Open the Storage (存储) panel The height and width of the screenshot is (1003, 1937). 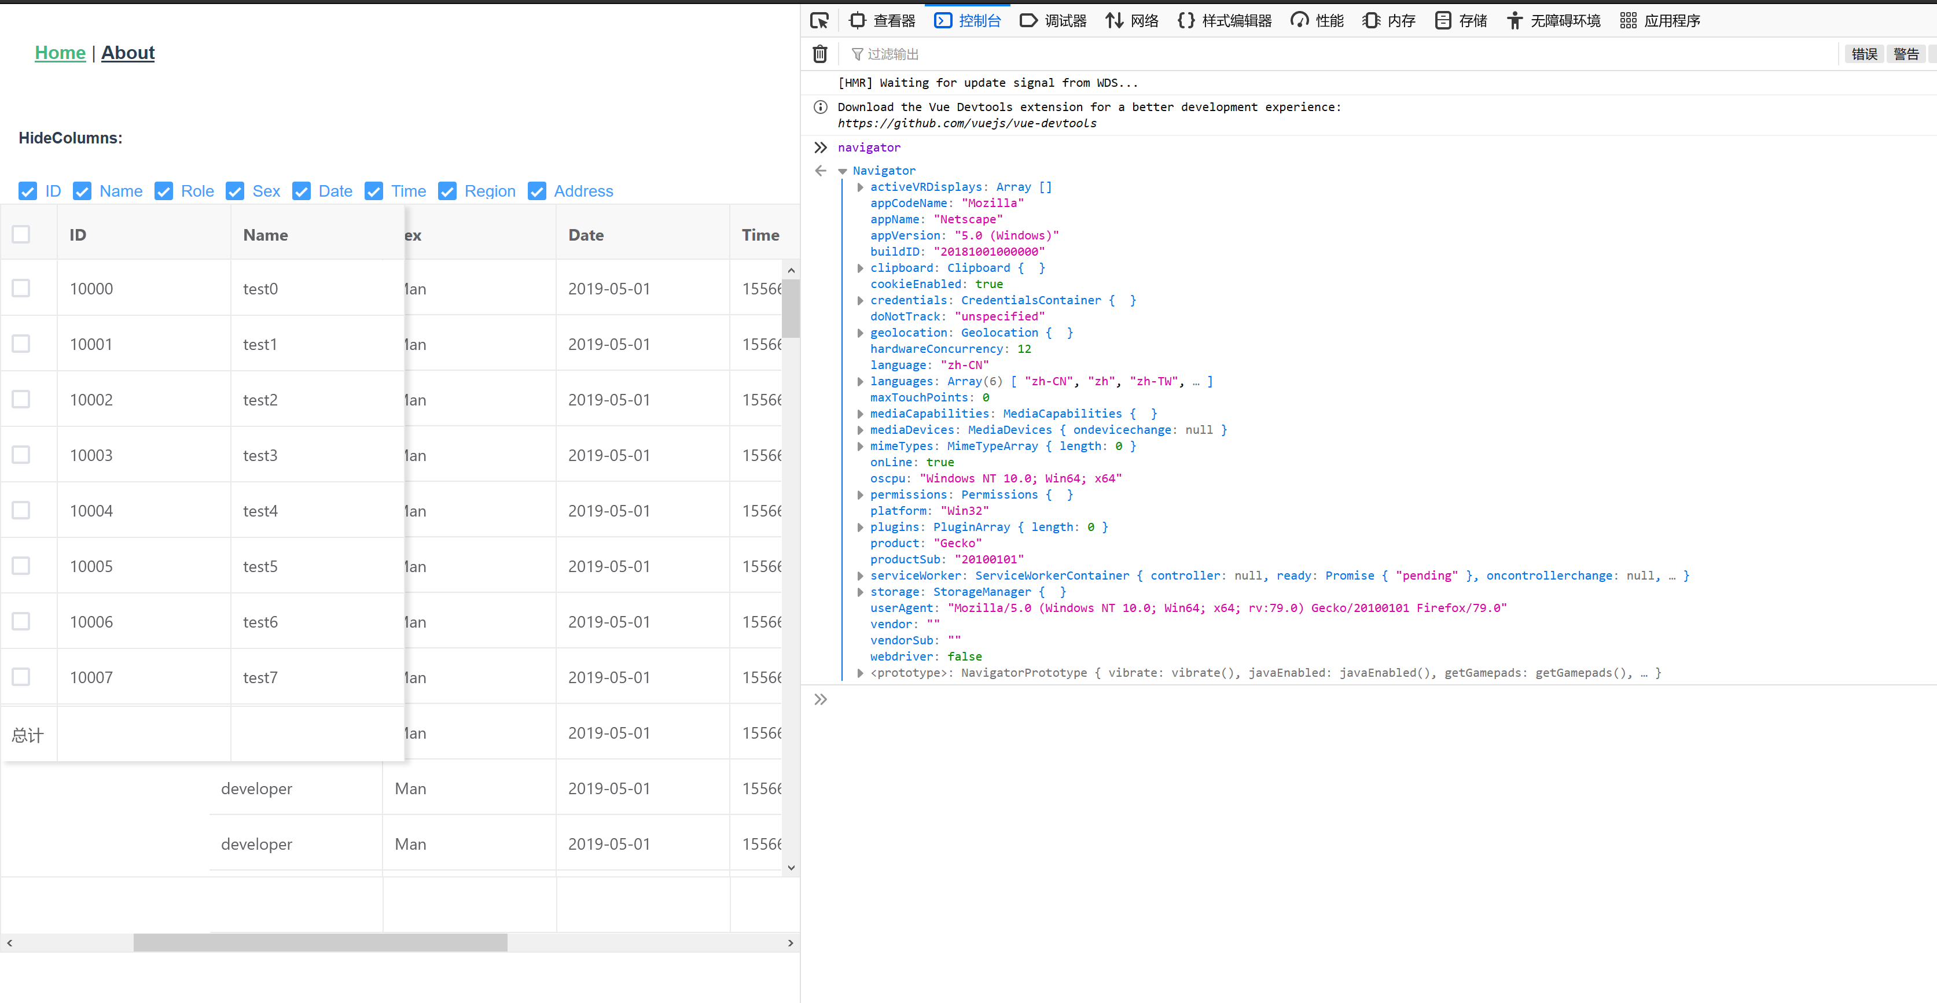click(1461, 20)
